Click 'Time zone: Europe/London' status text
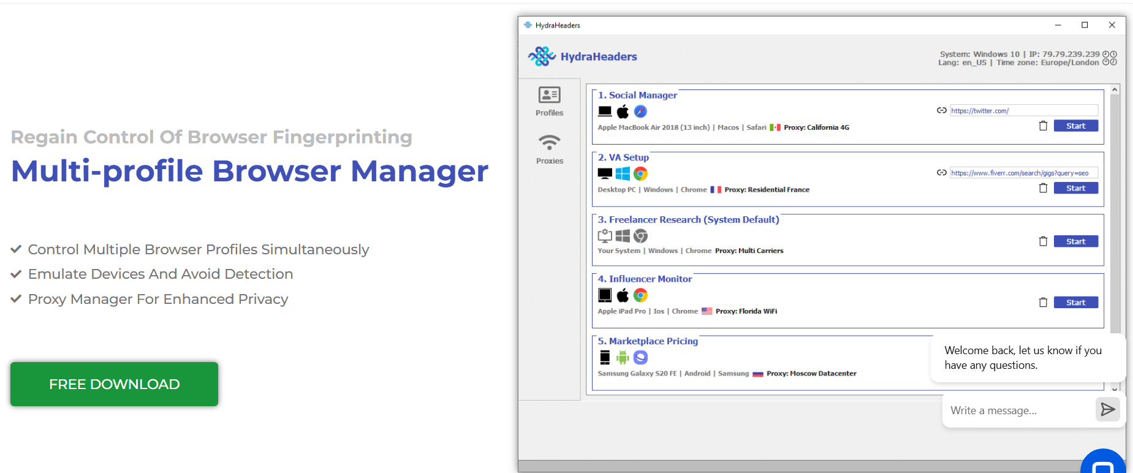Viewport: 1133px width, 473px height. tap(1047, 62)
